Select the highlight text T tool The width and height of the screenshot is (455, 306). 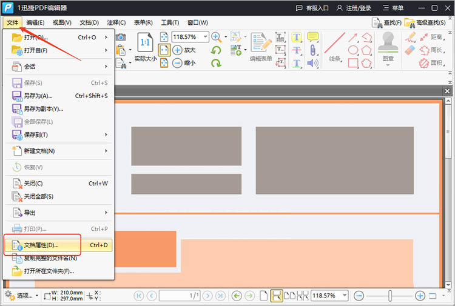297,38
